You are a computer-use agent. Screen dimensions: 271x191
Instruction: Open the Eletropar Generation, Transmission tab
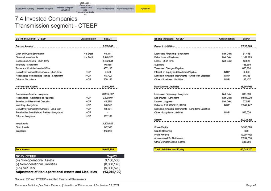(x=85, y=8)
